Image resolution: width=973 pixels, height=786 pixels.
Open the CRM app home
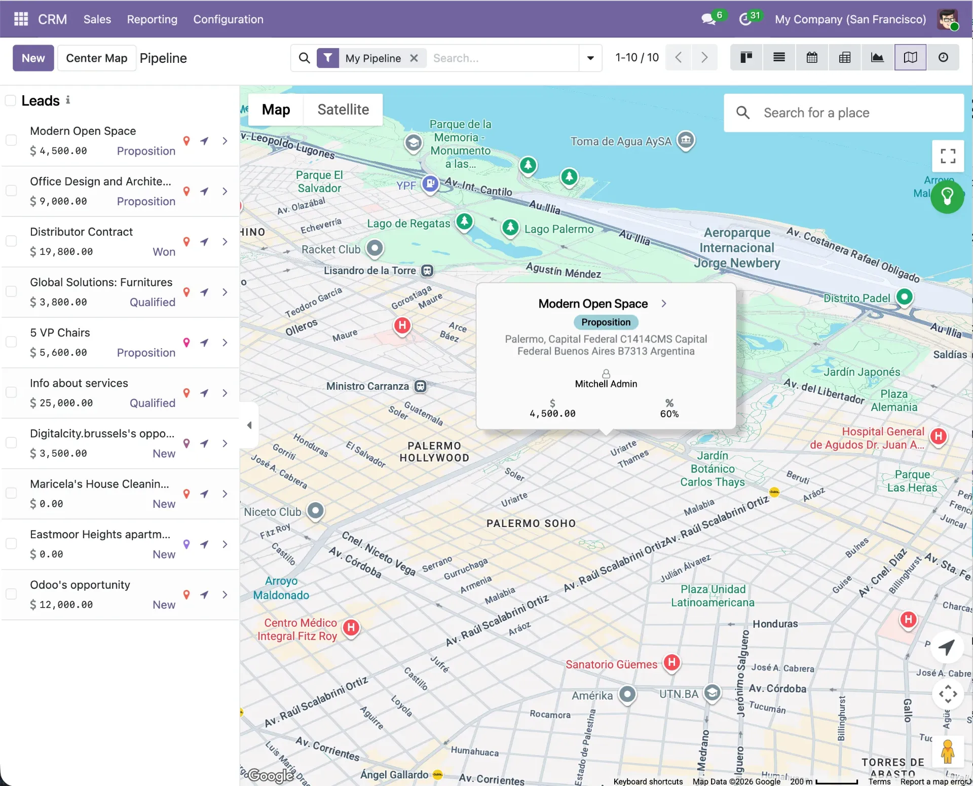53,19
